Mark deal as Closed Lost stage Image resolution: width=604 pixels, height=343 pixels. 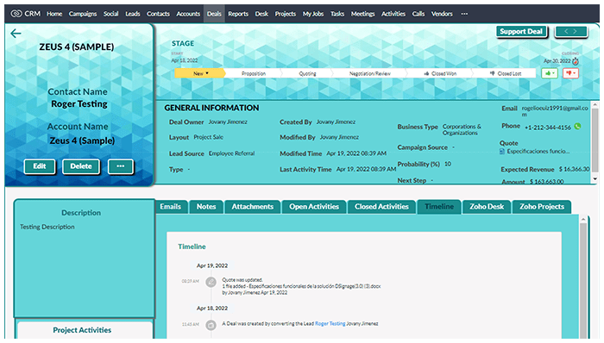tap(505, 73)
